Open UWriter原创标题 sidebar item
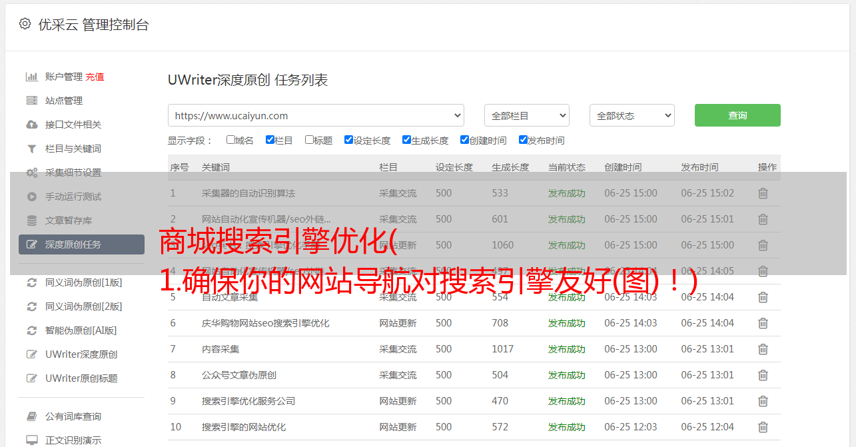 [x=81, y=378]
